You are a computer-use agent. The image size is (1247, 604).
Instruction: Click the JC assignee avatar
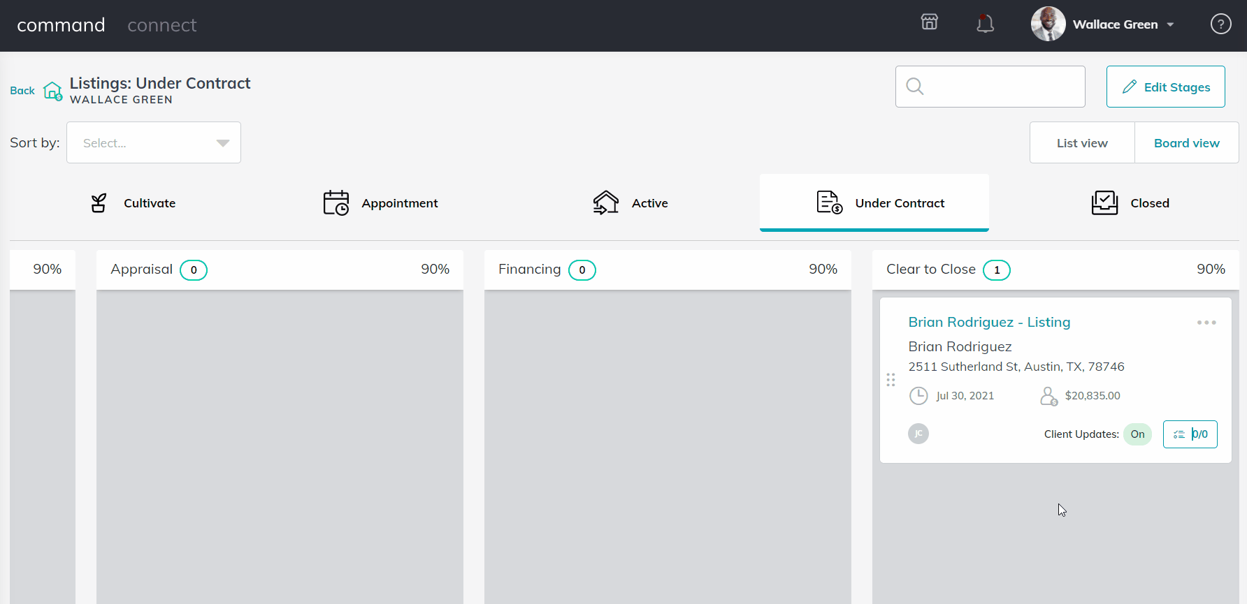(x=918, y=434)
